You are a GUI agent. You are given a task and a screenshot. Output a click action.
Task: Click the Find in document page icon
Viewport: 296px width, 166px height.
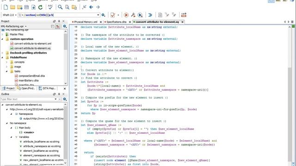pyautogui.click(x=67, y=7)
